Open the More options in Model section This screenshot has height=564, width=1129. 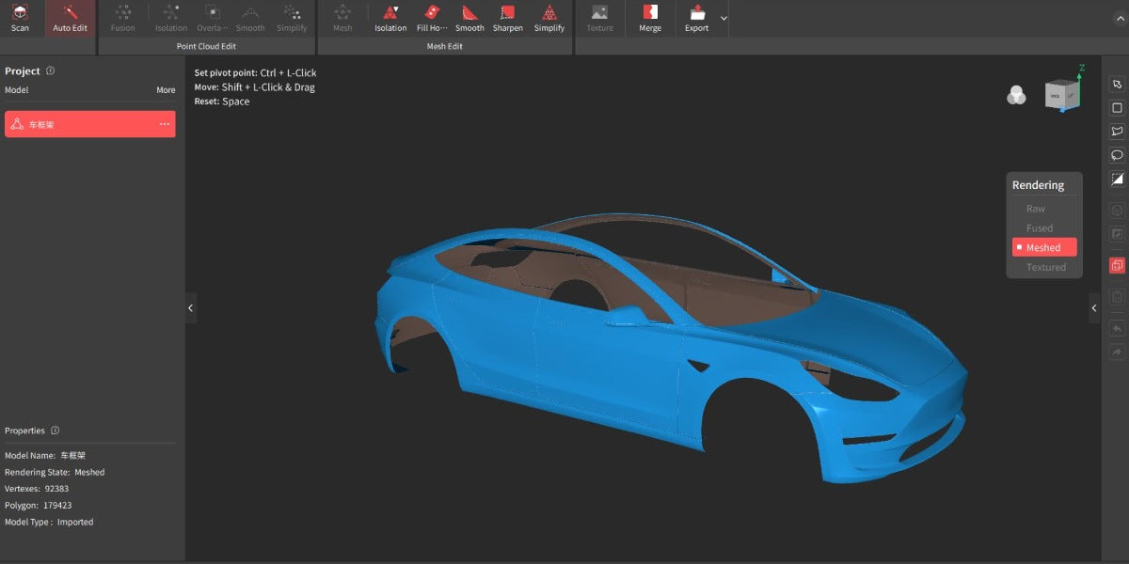click(166, 89)
